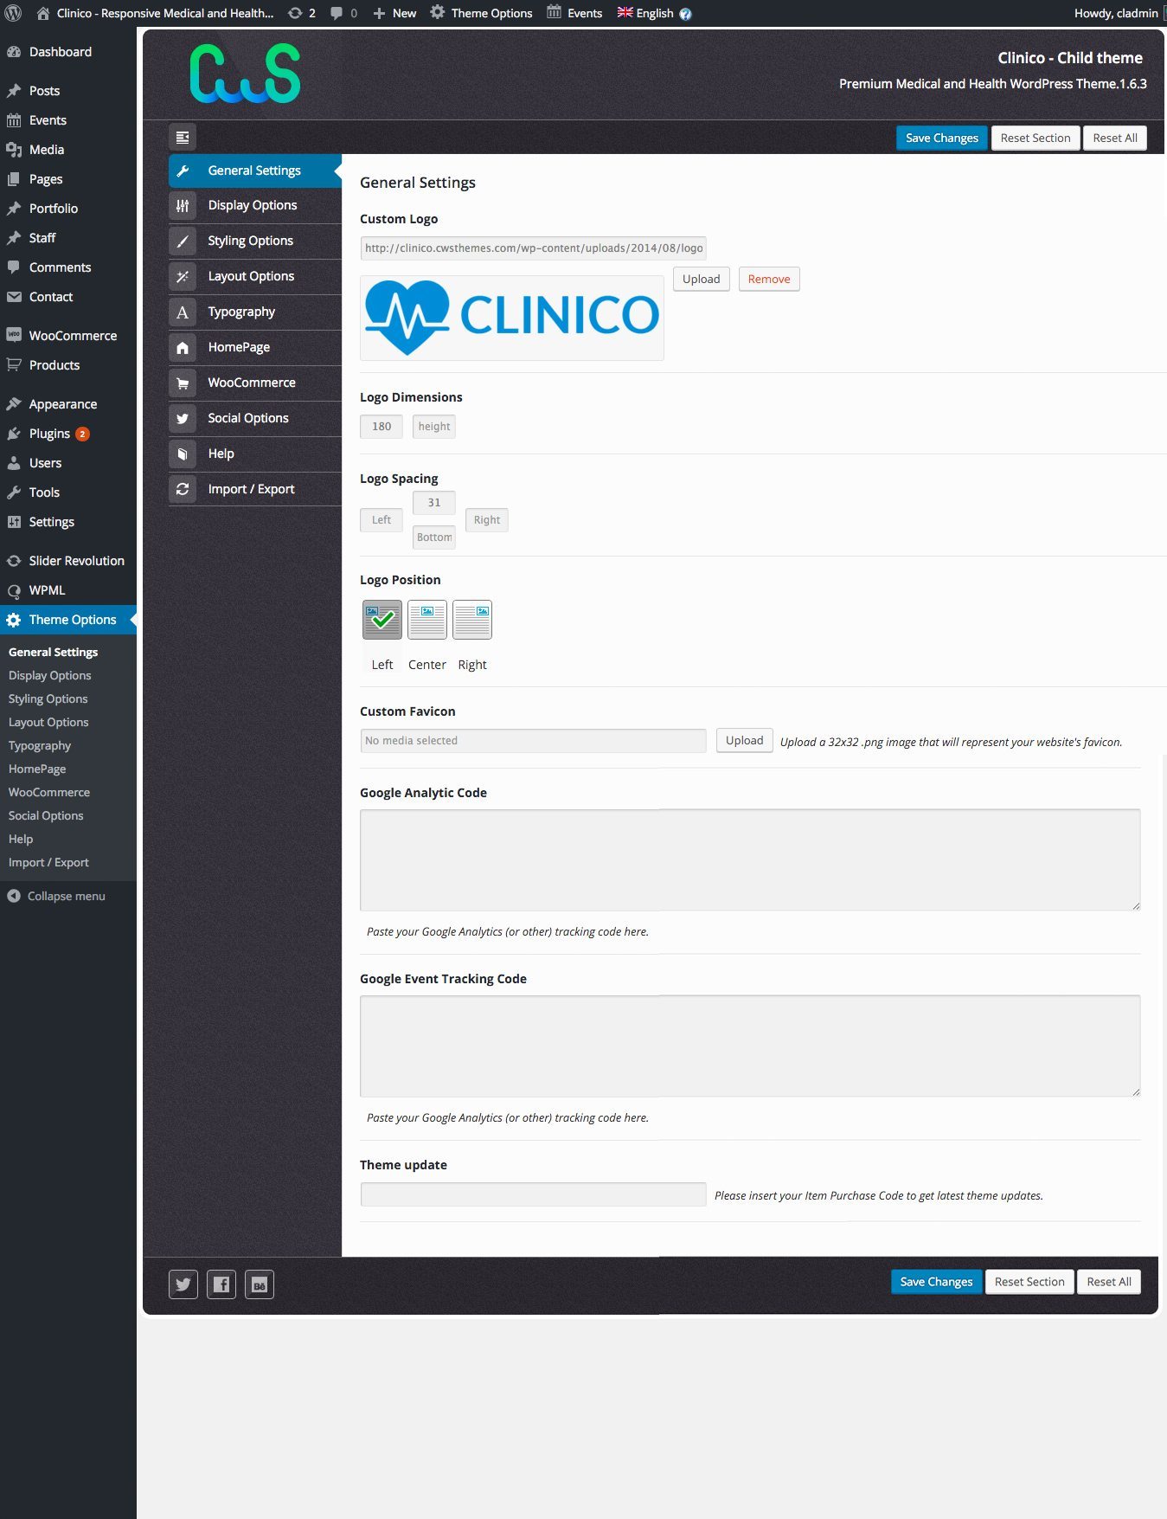
Task: Toggle the expand options panel icon
Action: (x=183, y=137)
